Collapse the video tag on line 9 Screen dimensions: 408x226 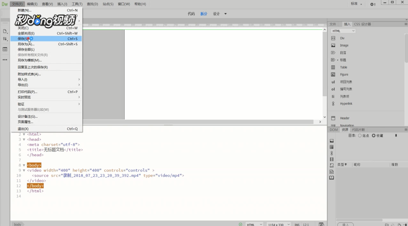tap(24, 170)
